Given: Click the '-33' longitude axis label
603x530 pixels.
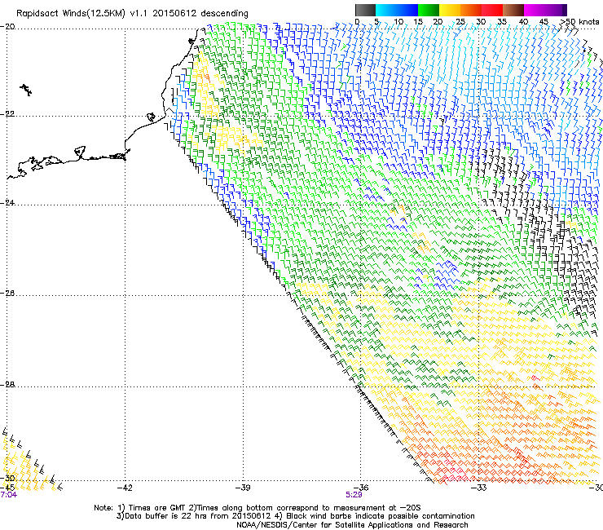Looking at the screenshot, I should point(479,488).
